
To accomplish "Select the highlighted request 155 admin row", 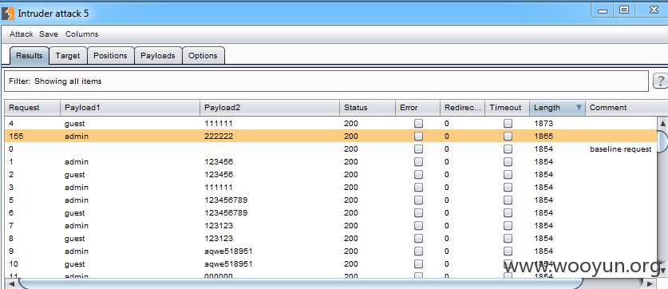I will (330, 137).
